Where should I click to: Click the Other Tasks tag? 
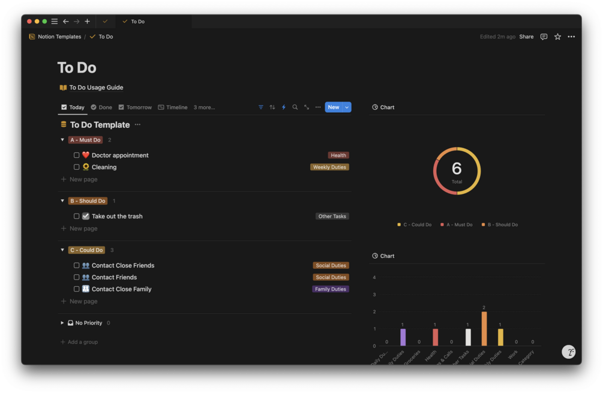[332, 216]
